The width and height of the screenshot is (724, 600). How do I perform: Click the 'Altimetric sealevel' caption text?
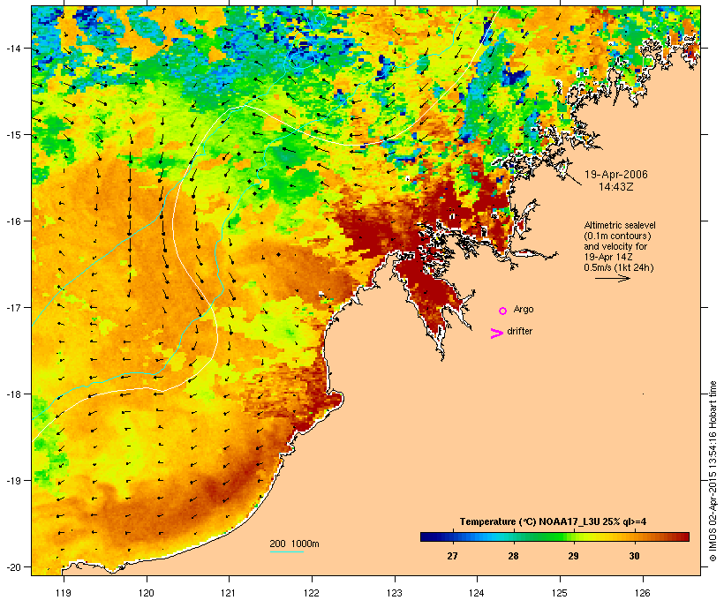[x=620, y=225]
